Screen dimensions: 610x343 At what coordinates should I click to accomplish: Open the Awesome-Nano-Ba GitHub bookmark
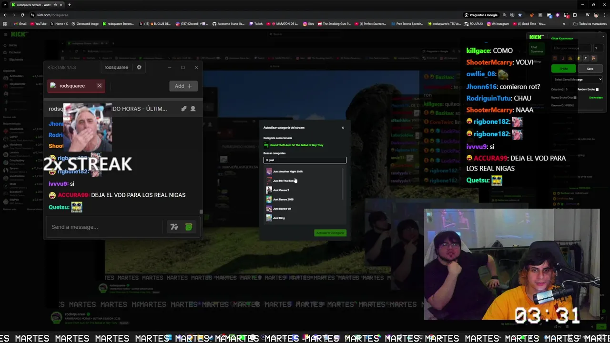point(228,24)
